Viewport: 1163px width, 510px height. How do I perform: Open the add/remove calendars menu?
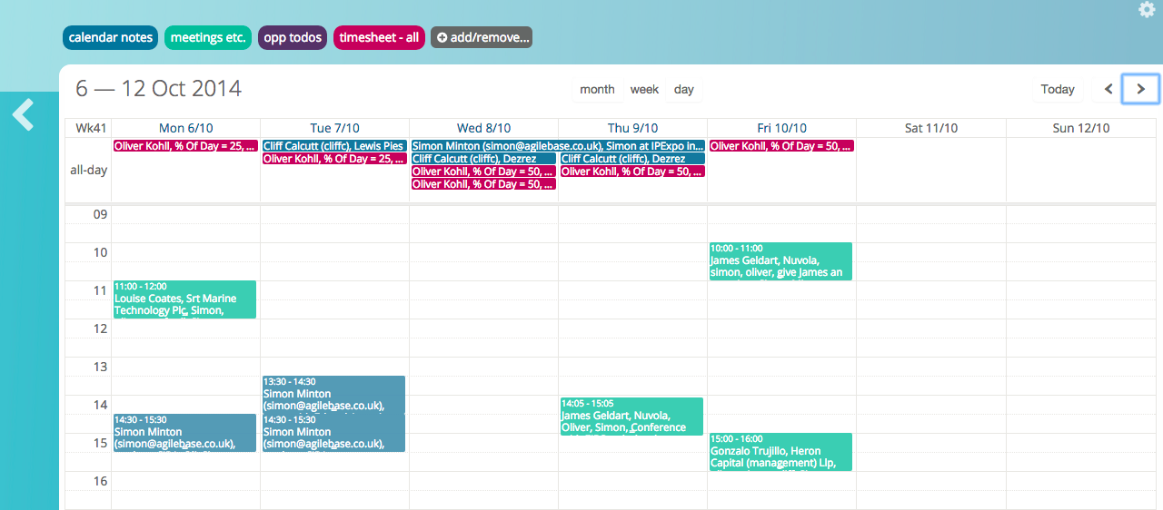(x=481, y=37)
